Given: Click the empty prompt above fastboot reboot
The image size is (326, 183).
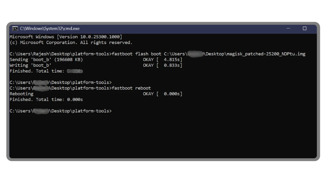Looking at the screenshot, I should pyautogui.click(x=60, y=82).
